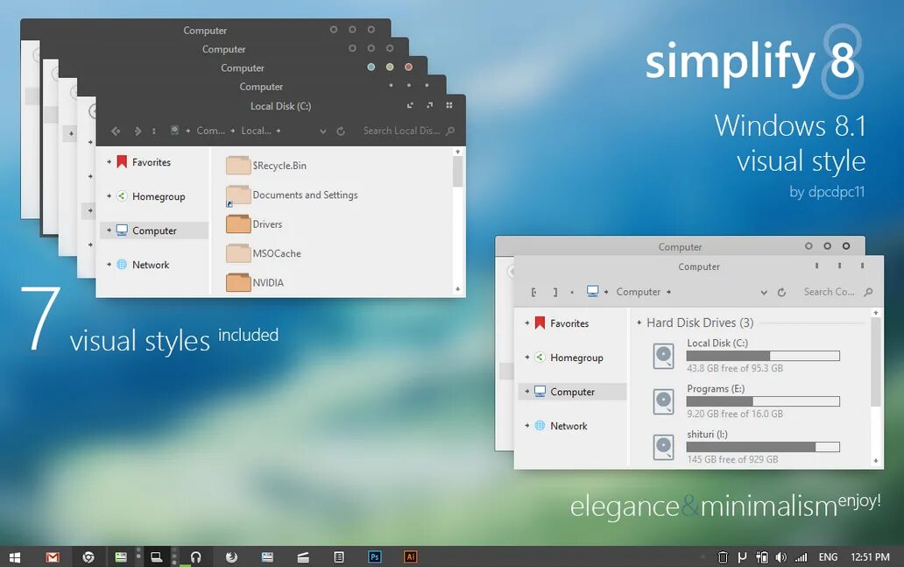Collapse the Hard Disk Drives (3) group

click(639, 322)
